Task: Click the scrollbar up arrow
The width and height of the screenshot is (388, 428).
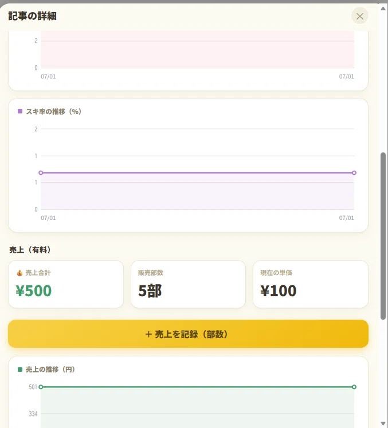Action: [383, 9]
